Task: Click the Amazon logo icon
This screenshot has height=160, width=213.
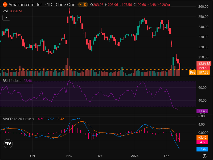Action: click(5, 5)
